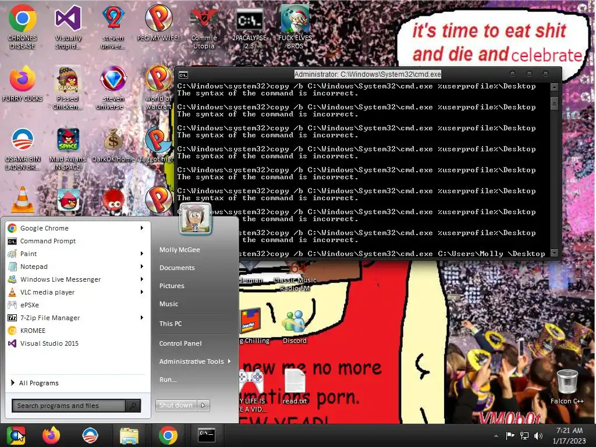Open Music from Start menu
This screenshot has width=596, height=447.
click(169, 304)
